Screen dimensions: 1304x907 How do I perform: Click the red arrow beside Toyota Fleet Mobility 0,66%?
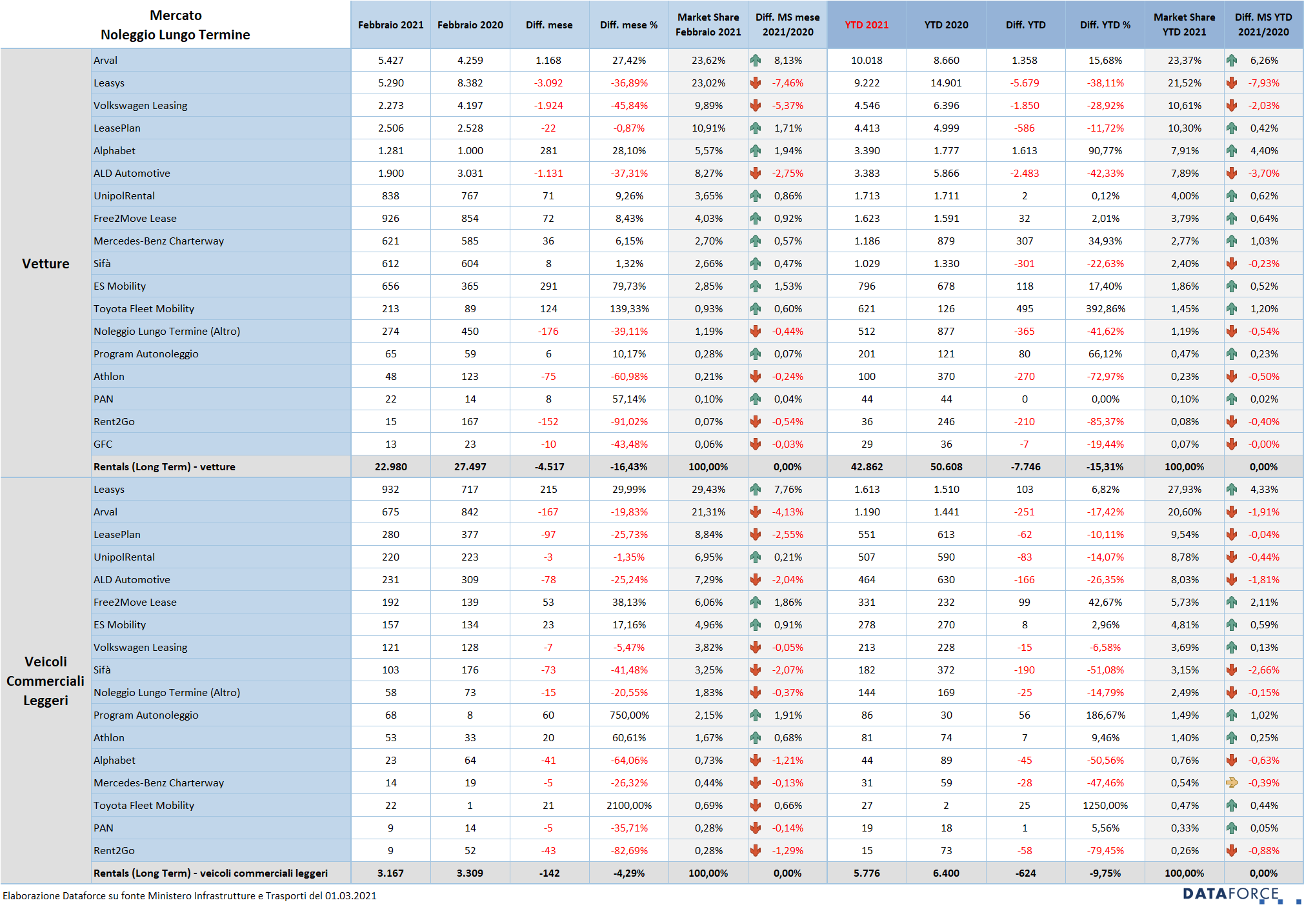pos(756,805)
